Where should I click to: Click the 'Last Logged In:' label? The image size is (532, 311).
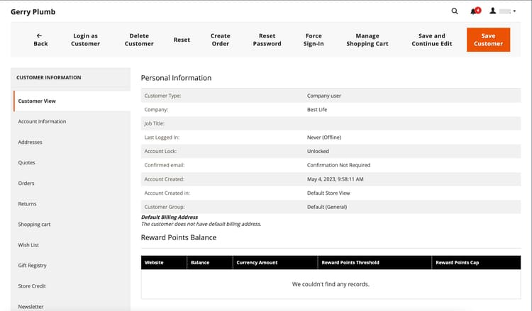point(162,137)
